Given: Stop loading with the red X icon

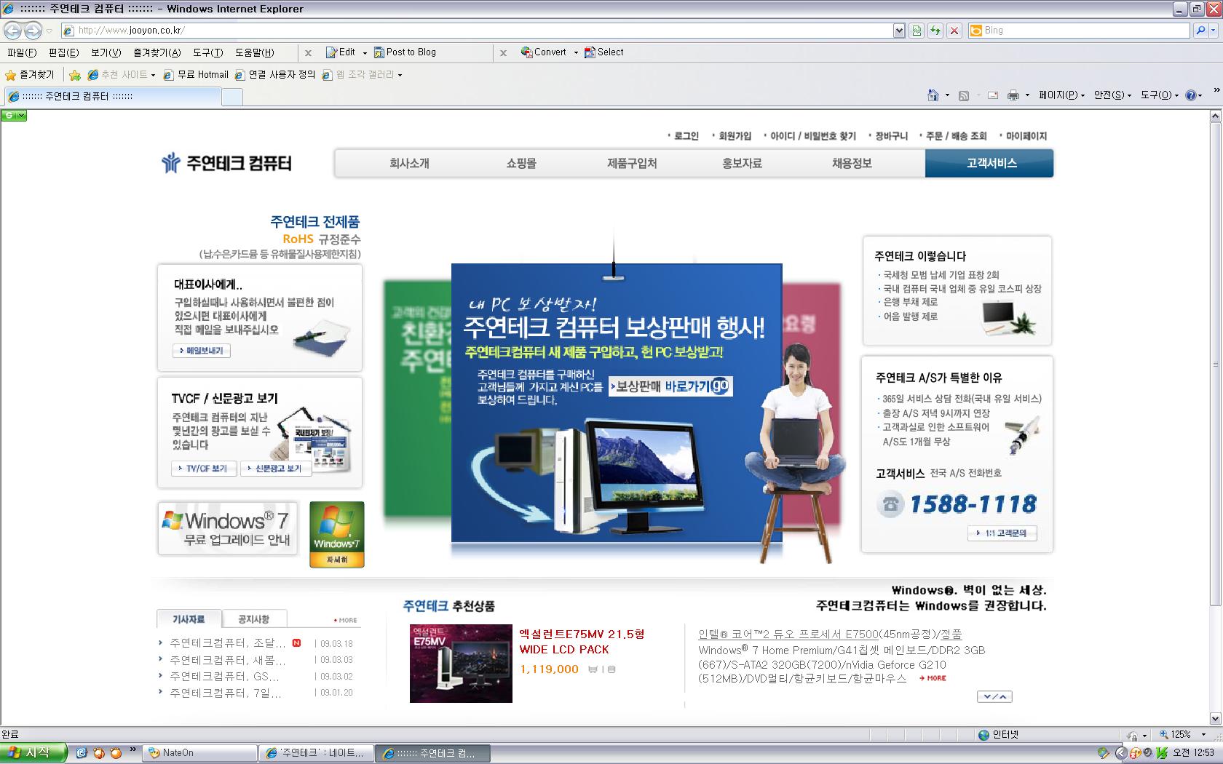Looking at the screenshot, I should tap(954, 31).
